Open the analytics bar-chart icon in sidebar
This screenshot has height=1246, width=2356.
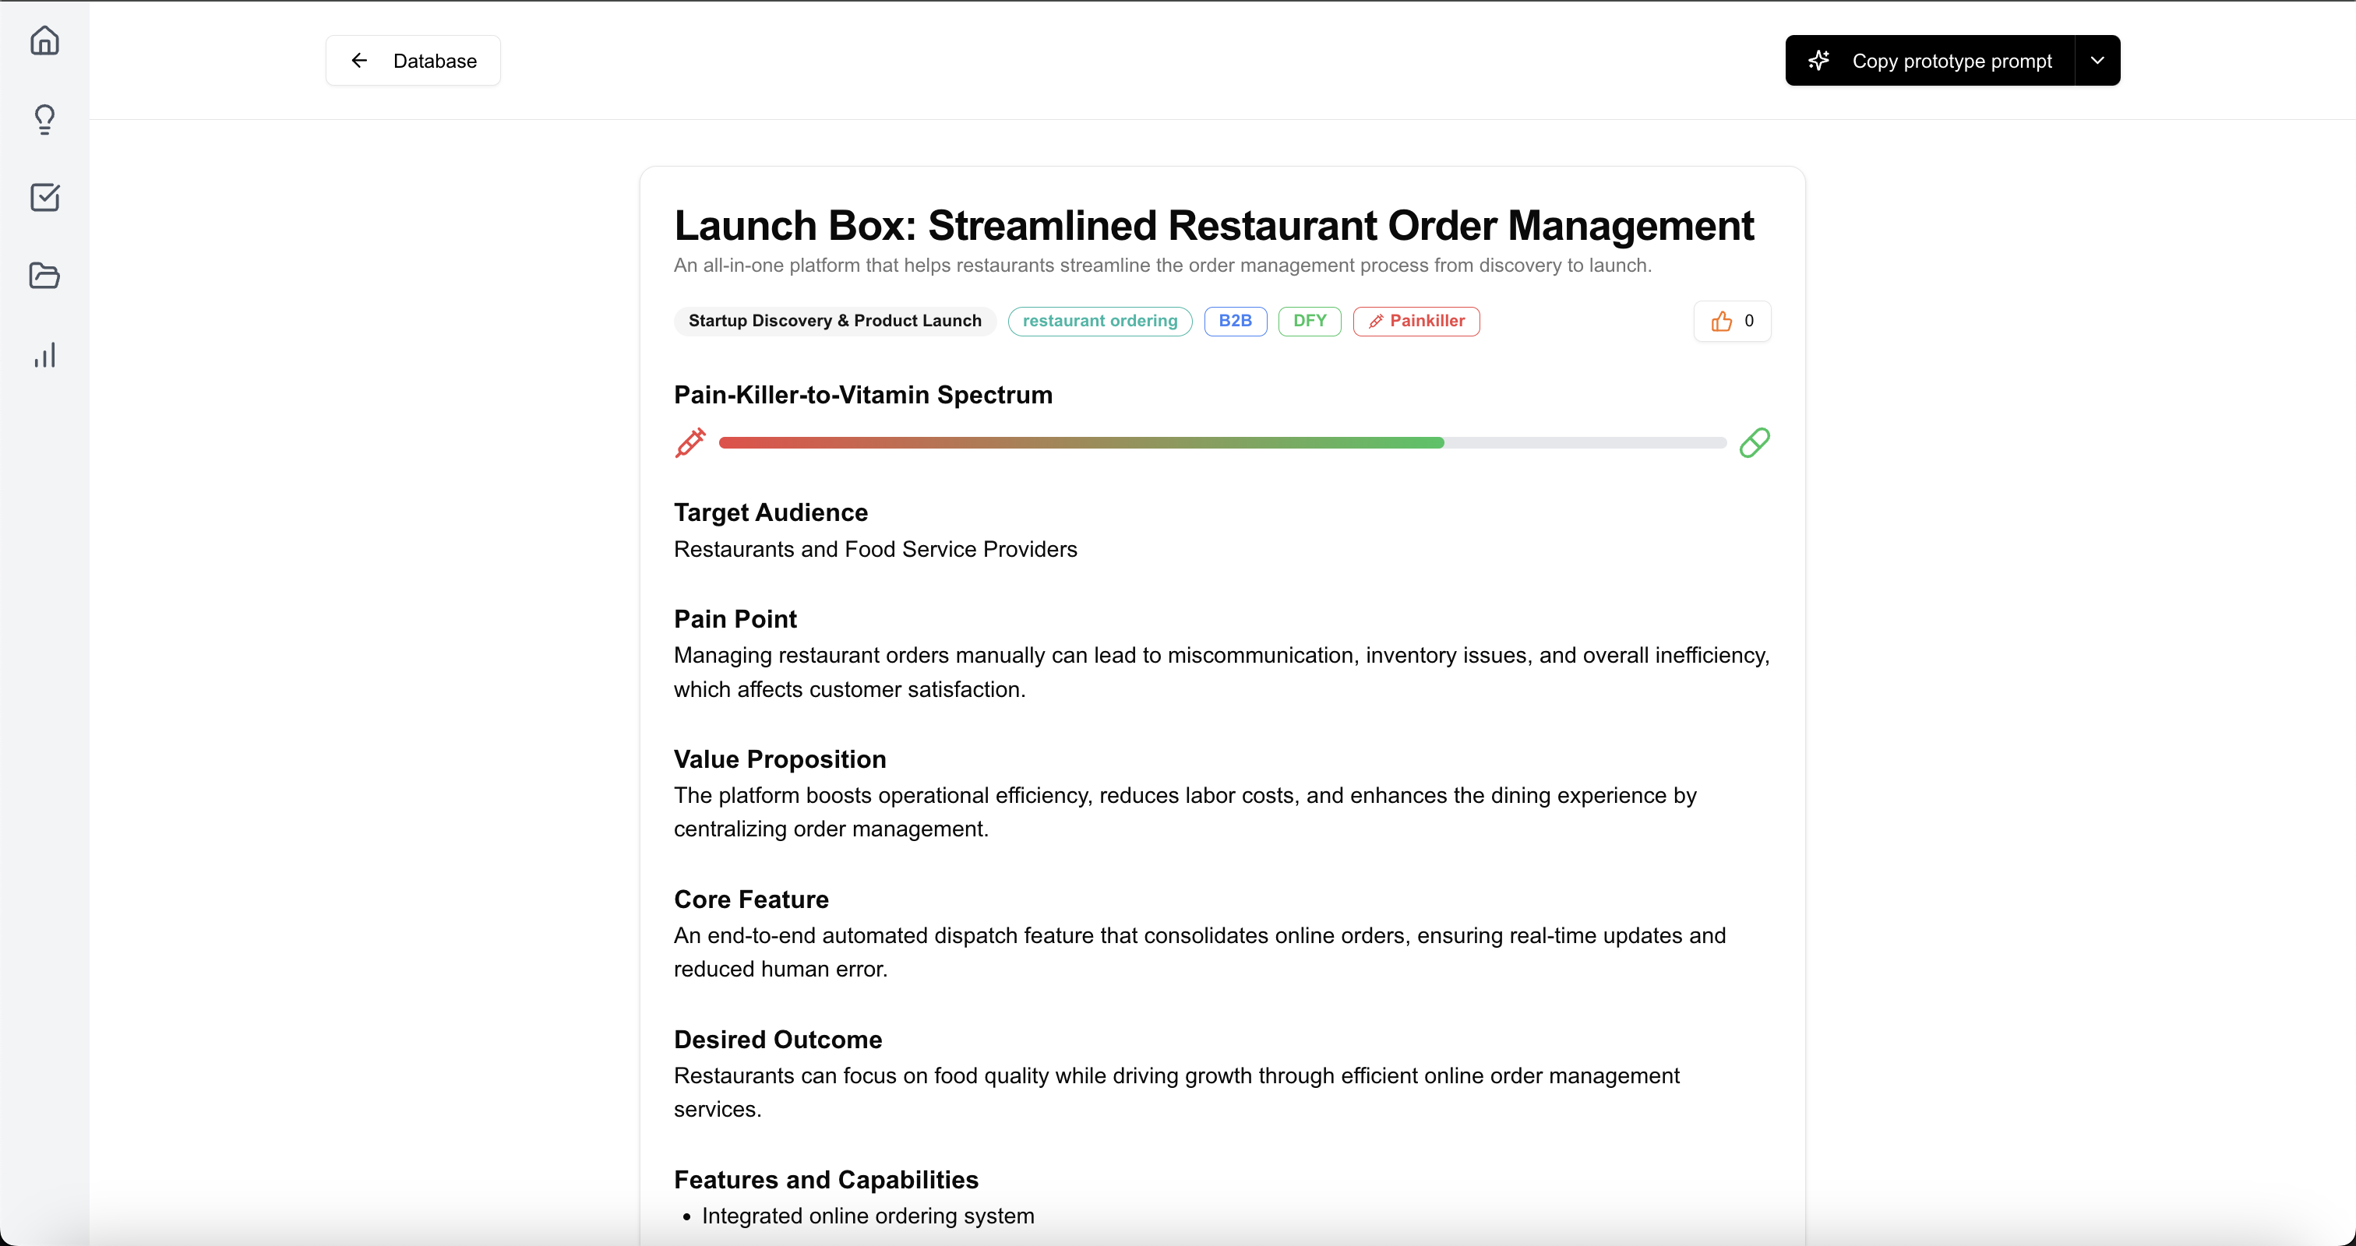tap(45, 354)
